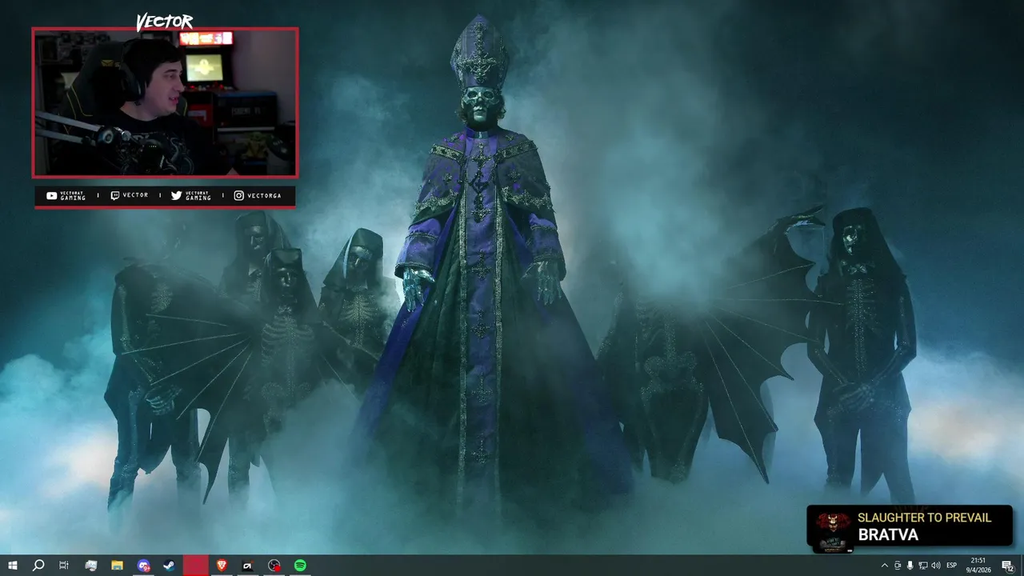Click the Twitter VectorAT Gaming label
This screenshot has width=1024, height=576.
tap(191, 196)
